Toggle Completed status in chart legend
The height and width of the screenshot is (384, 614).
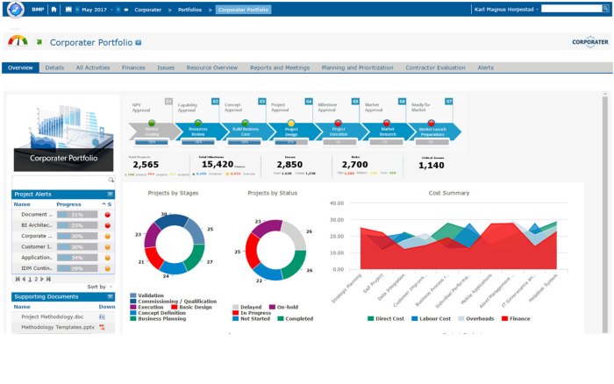coord(295,318)
